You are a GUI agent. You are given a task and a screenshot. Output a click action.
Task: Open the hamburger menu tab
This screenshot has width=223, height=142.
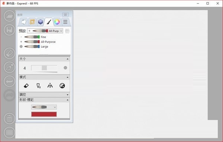(65, 22)
